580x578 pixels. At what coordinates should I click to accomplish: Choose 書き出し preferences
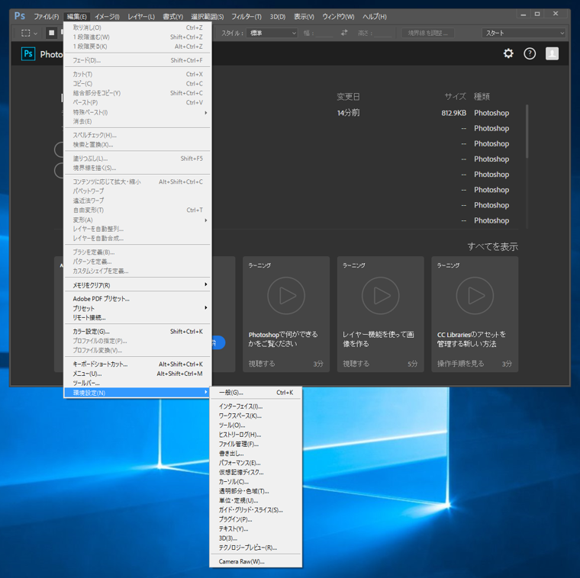pos(256,454)
